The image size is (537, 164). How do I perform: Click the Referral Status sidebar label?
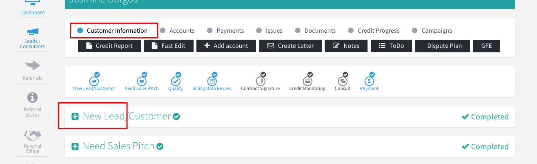tap(32, 112)
